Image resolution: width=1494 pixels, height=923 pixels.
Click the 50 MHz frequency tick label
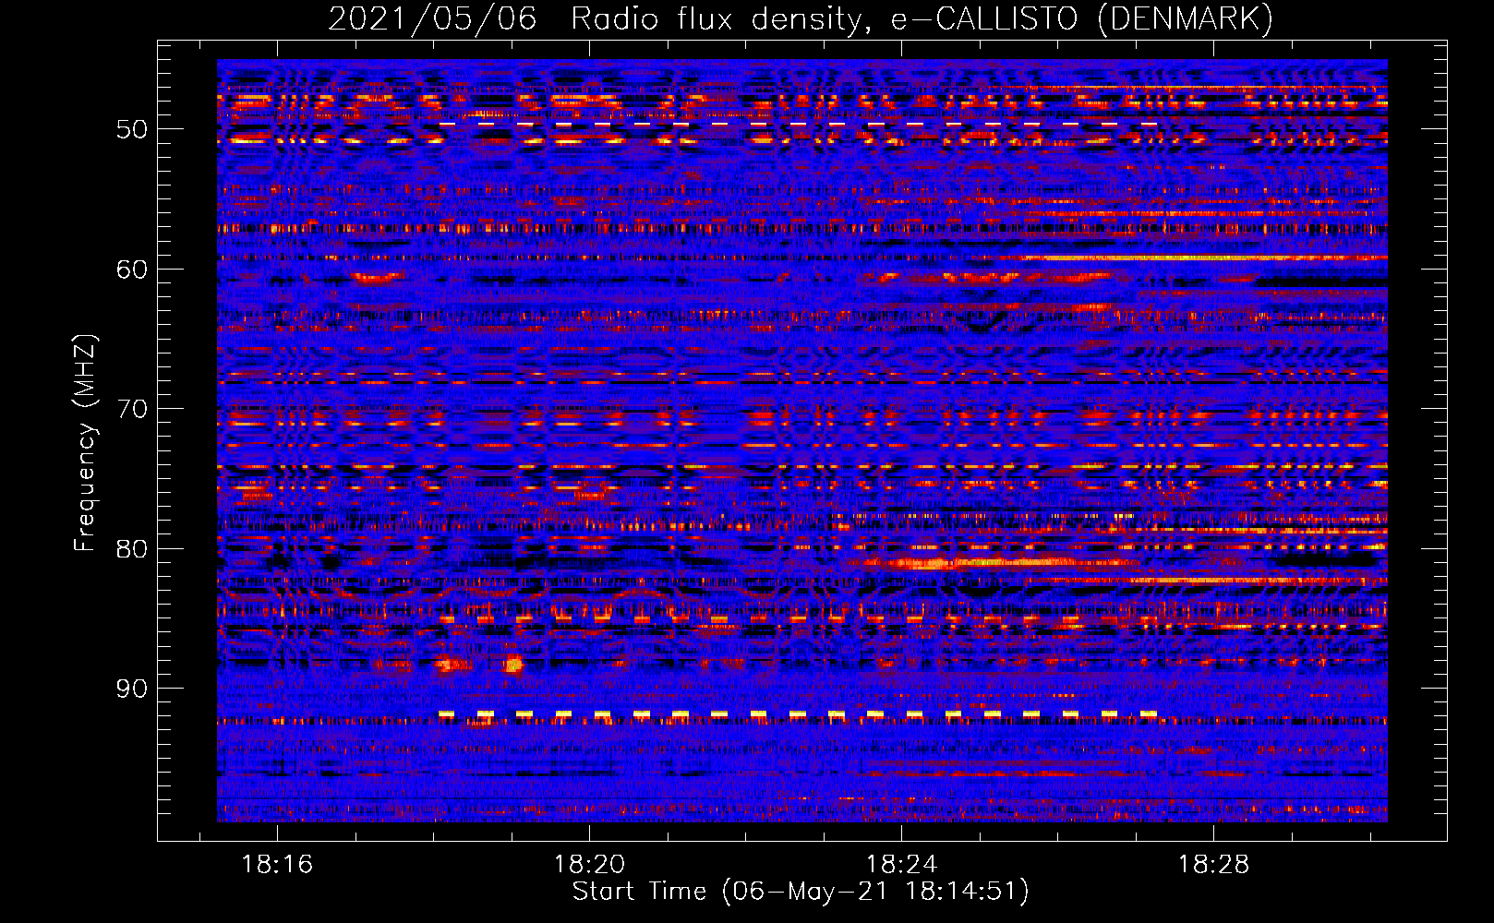pos(132,129)
